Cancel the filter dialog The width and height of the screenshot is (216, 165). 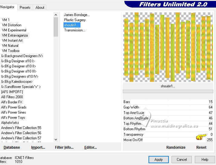pos(182,160)
